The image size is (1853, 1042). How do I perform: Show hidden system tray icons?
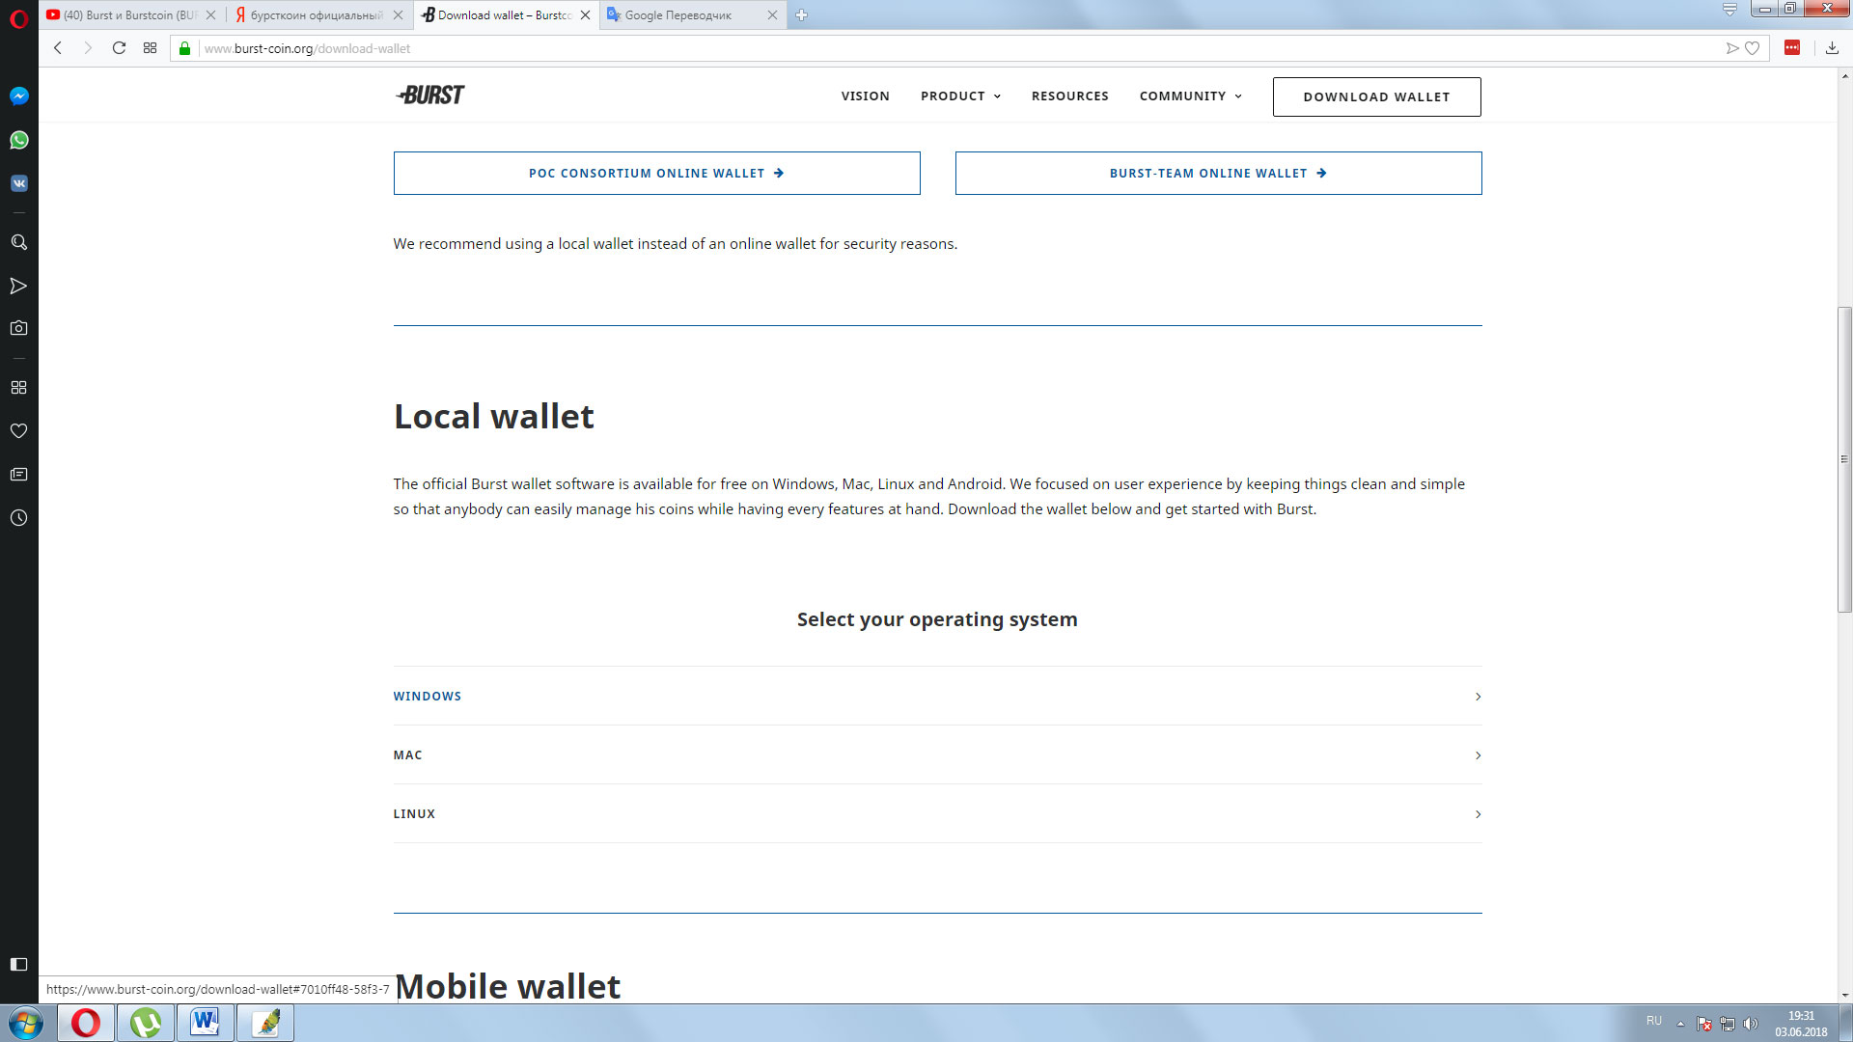tap(1680, 1024)
